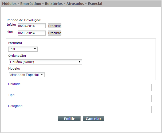Click Procurar button beside the Fim date
This screenshot has height=133, width=162.
54,33
